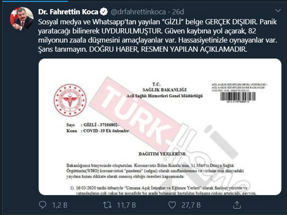Expand the tweet options chevron menu
The height and width of the screenshot is (215, 287).
[x=278, y=11]
